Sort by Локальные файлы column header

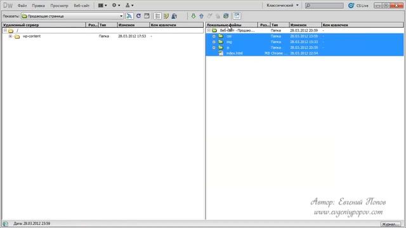point(232,25)
